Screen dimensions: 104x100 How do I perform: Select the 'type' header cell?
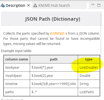tap(89, 59)
